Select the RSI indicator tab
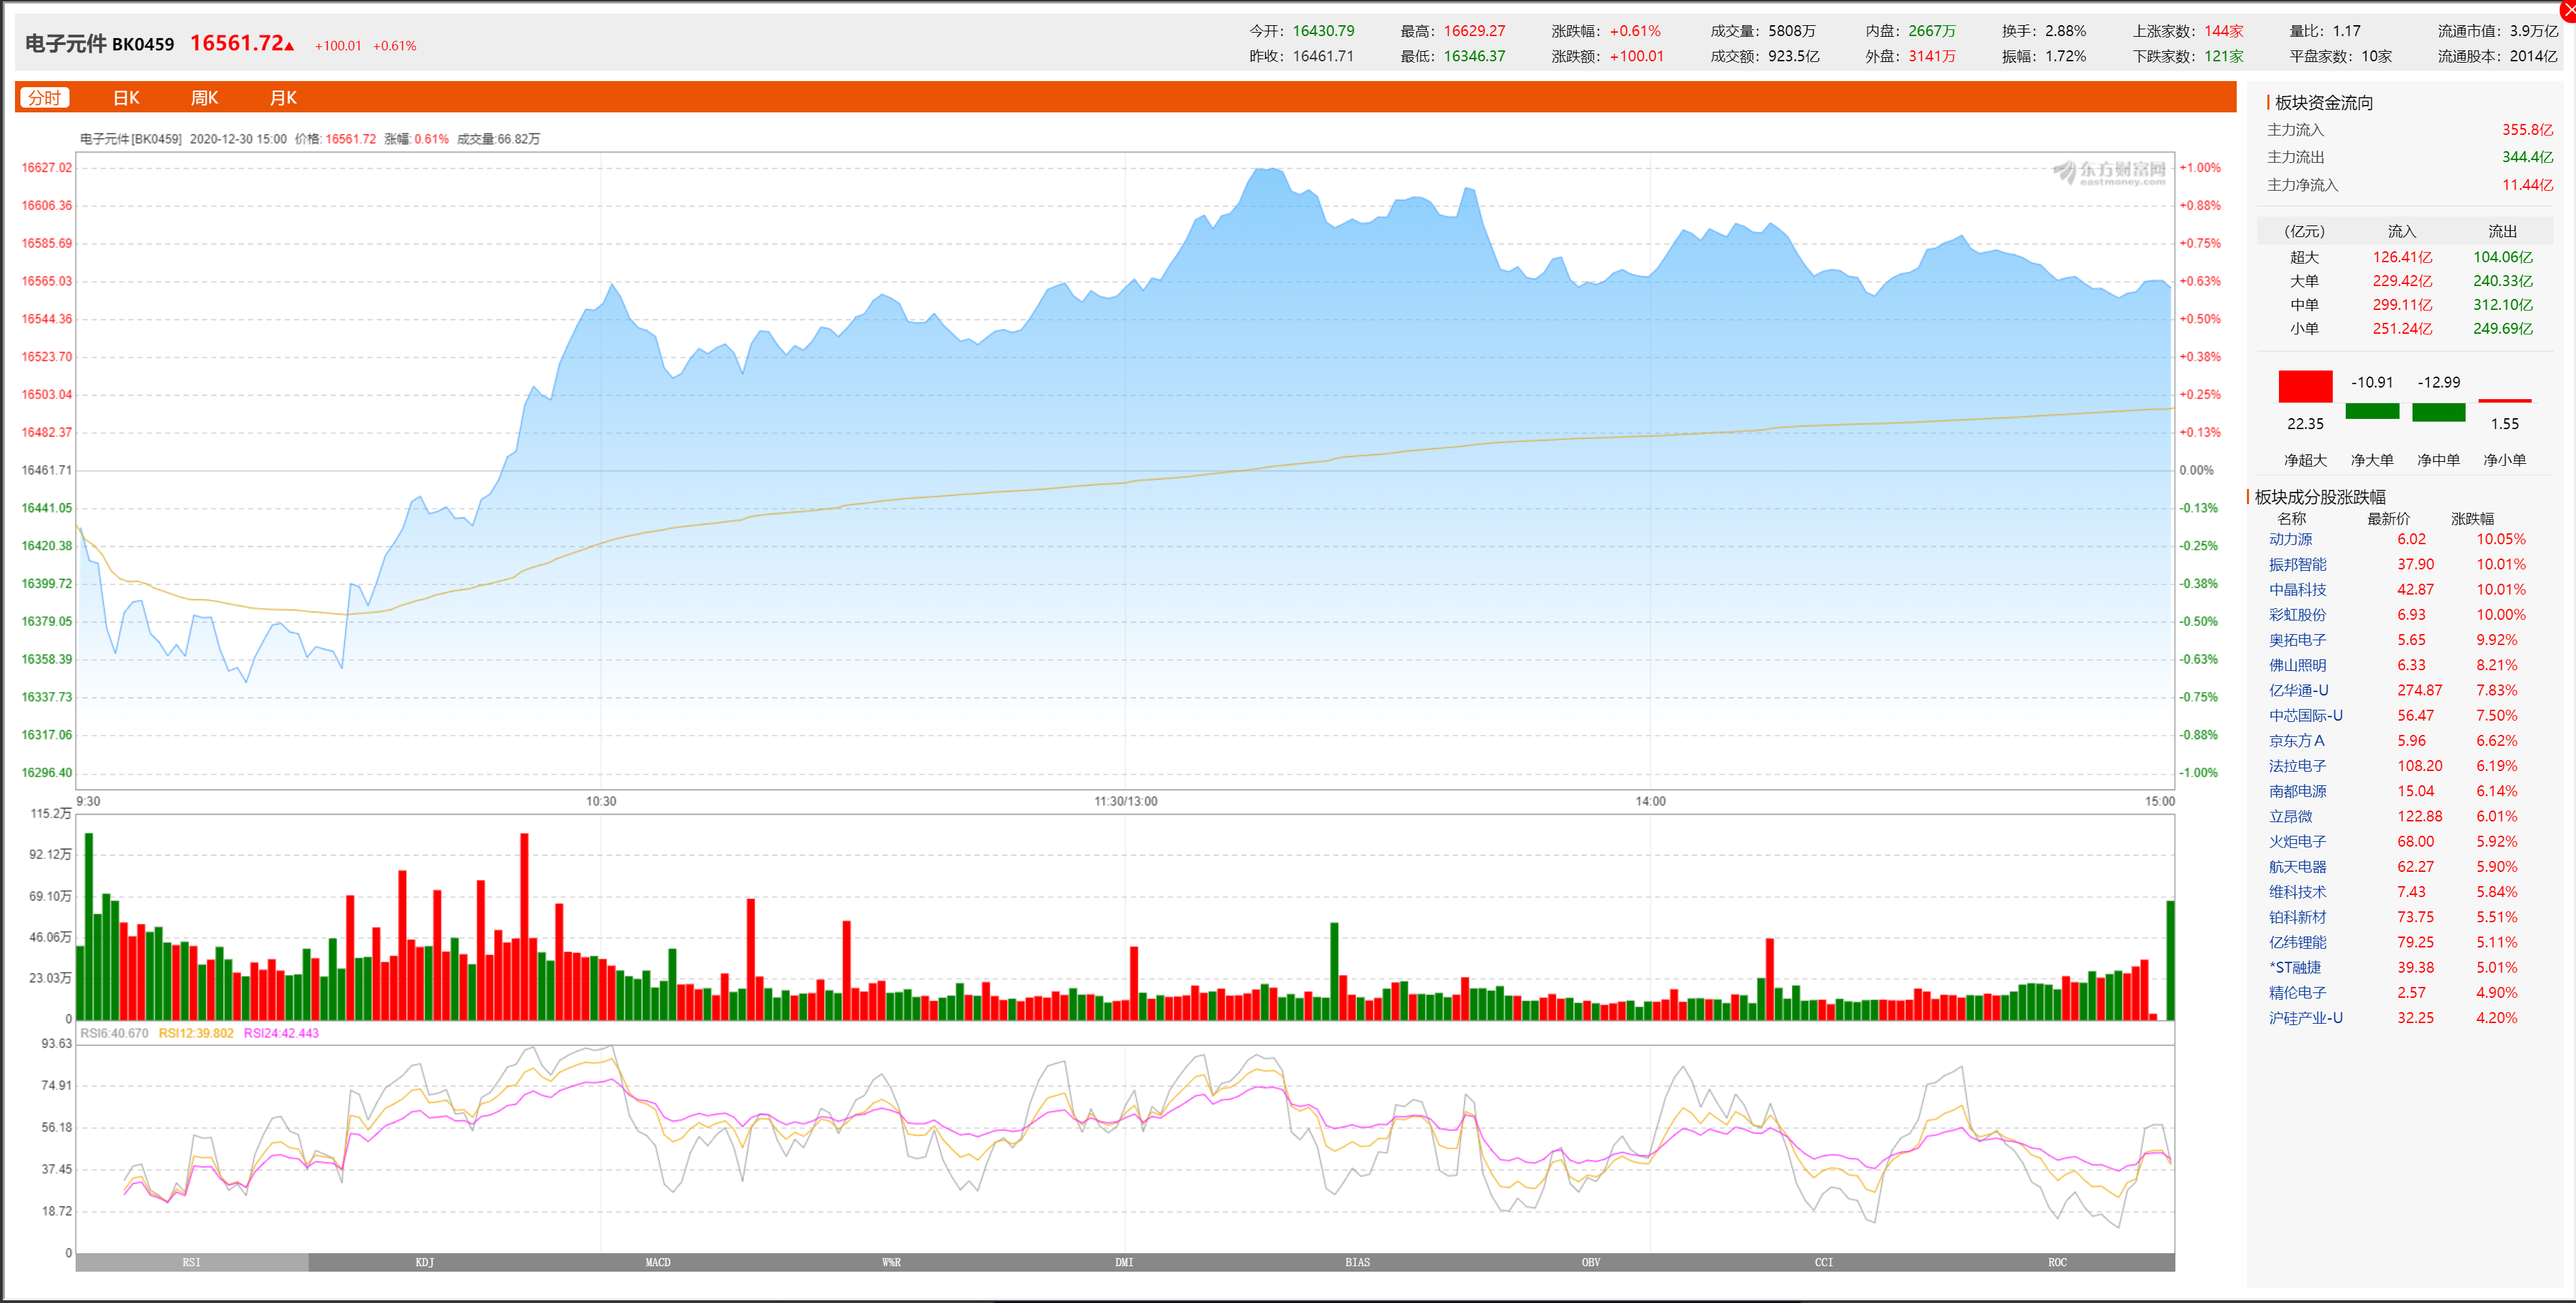 point(191,1262)
